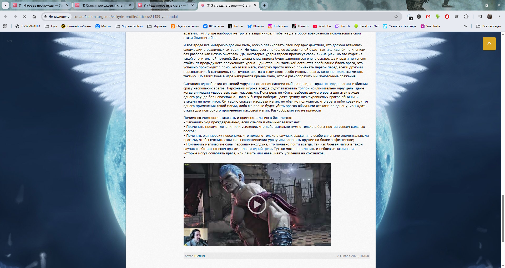Open a new browser tab
Screen dimensions: 505x268
click(265, 5)
